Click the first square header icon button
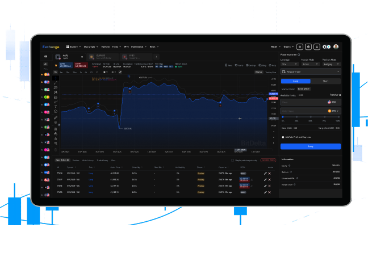Screen dimensions: 368x253 [x=300, y=47]
